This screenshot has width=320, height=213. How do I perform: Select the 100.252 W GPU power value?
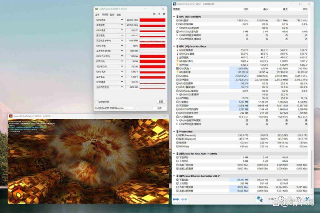point(243,72)
